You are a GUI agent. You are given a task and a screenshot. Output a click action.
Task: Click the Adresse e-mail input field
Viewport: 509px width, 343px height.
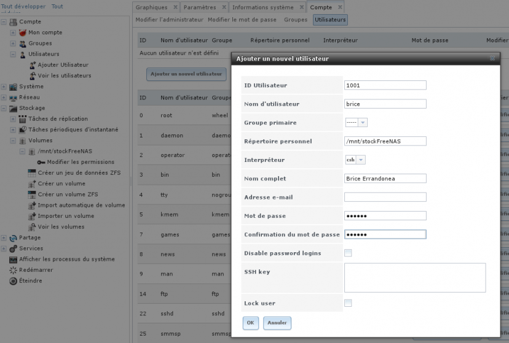click(385, 198)
